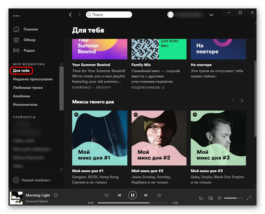Click the Миксы твоего дня heading
This screenshot has height=214, width=265.
coord(93,102)
